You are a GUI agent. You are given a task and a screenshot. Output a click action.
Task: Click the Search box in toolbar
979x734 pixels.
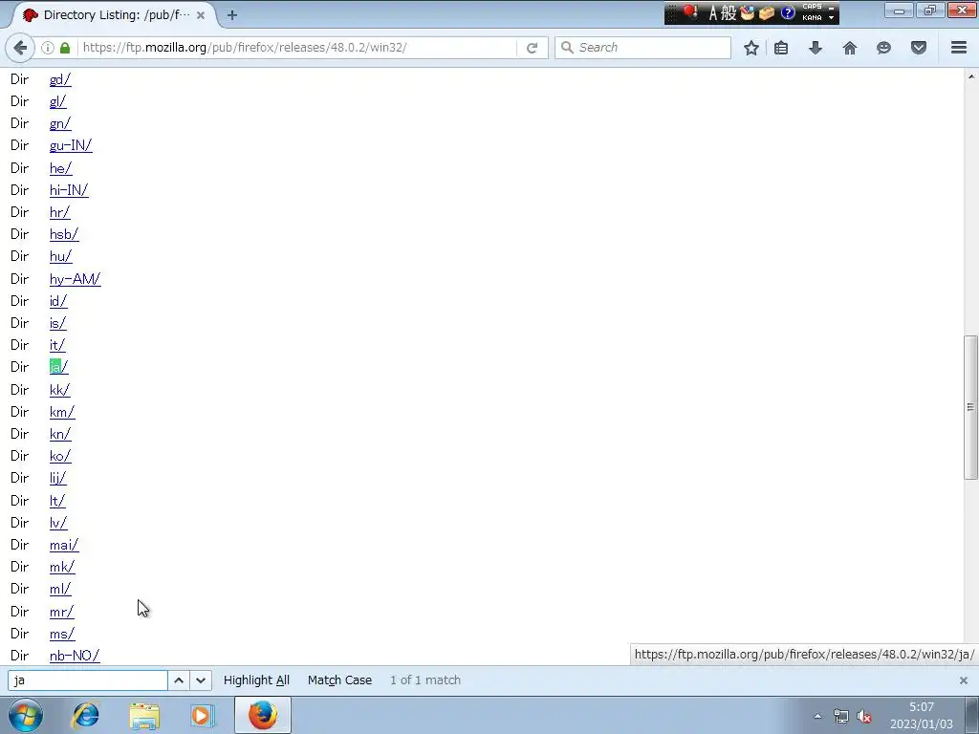click(643, 48)
